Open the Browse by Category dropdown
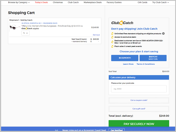The image size is (176, 132). (x=19, y=2)
